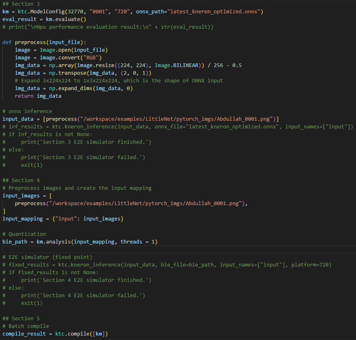This screenshot has width=356, height=340.
Task: Click the closing bracket of input_images list
Action: [4, 211]
